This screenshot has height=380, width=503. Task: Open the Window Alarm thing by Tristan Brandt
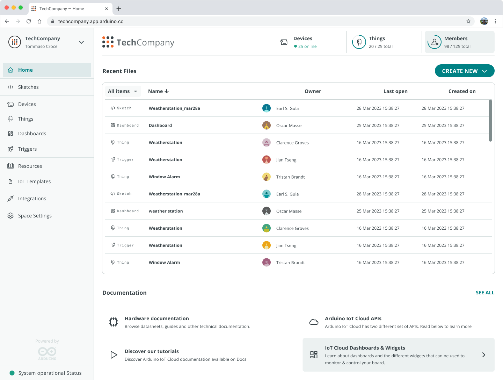[164, 177]
